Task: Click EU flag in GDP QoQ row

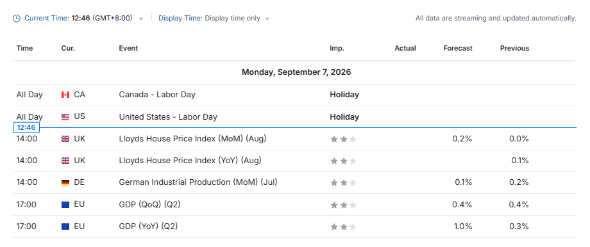Action: [x=65, y=205]
